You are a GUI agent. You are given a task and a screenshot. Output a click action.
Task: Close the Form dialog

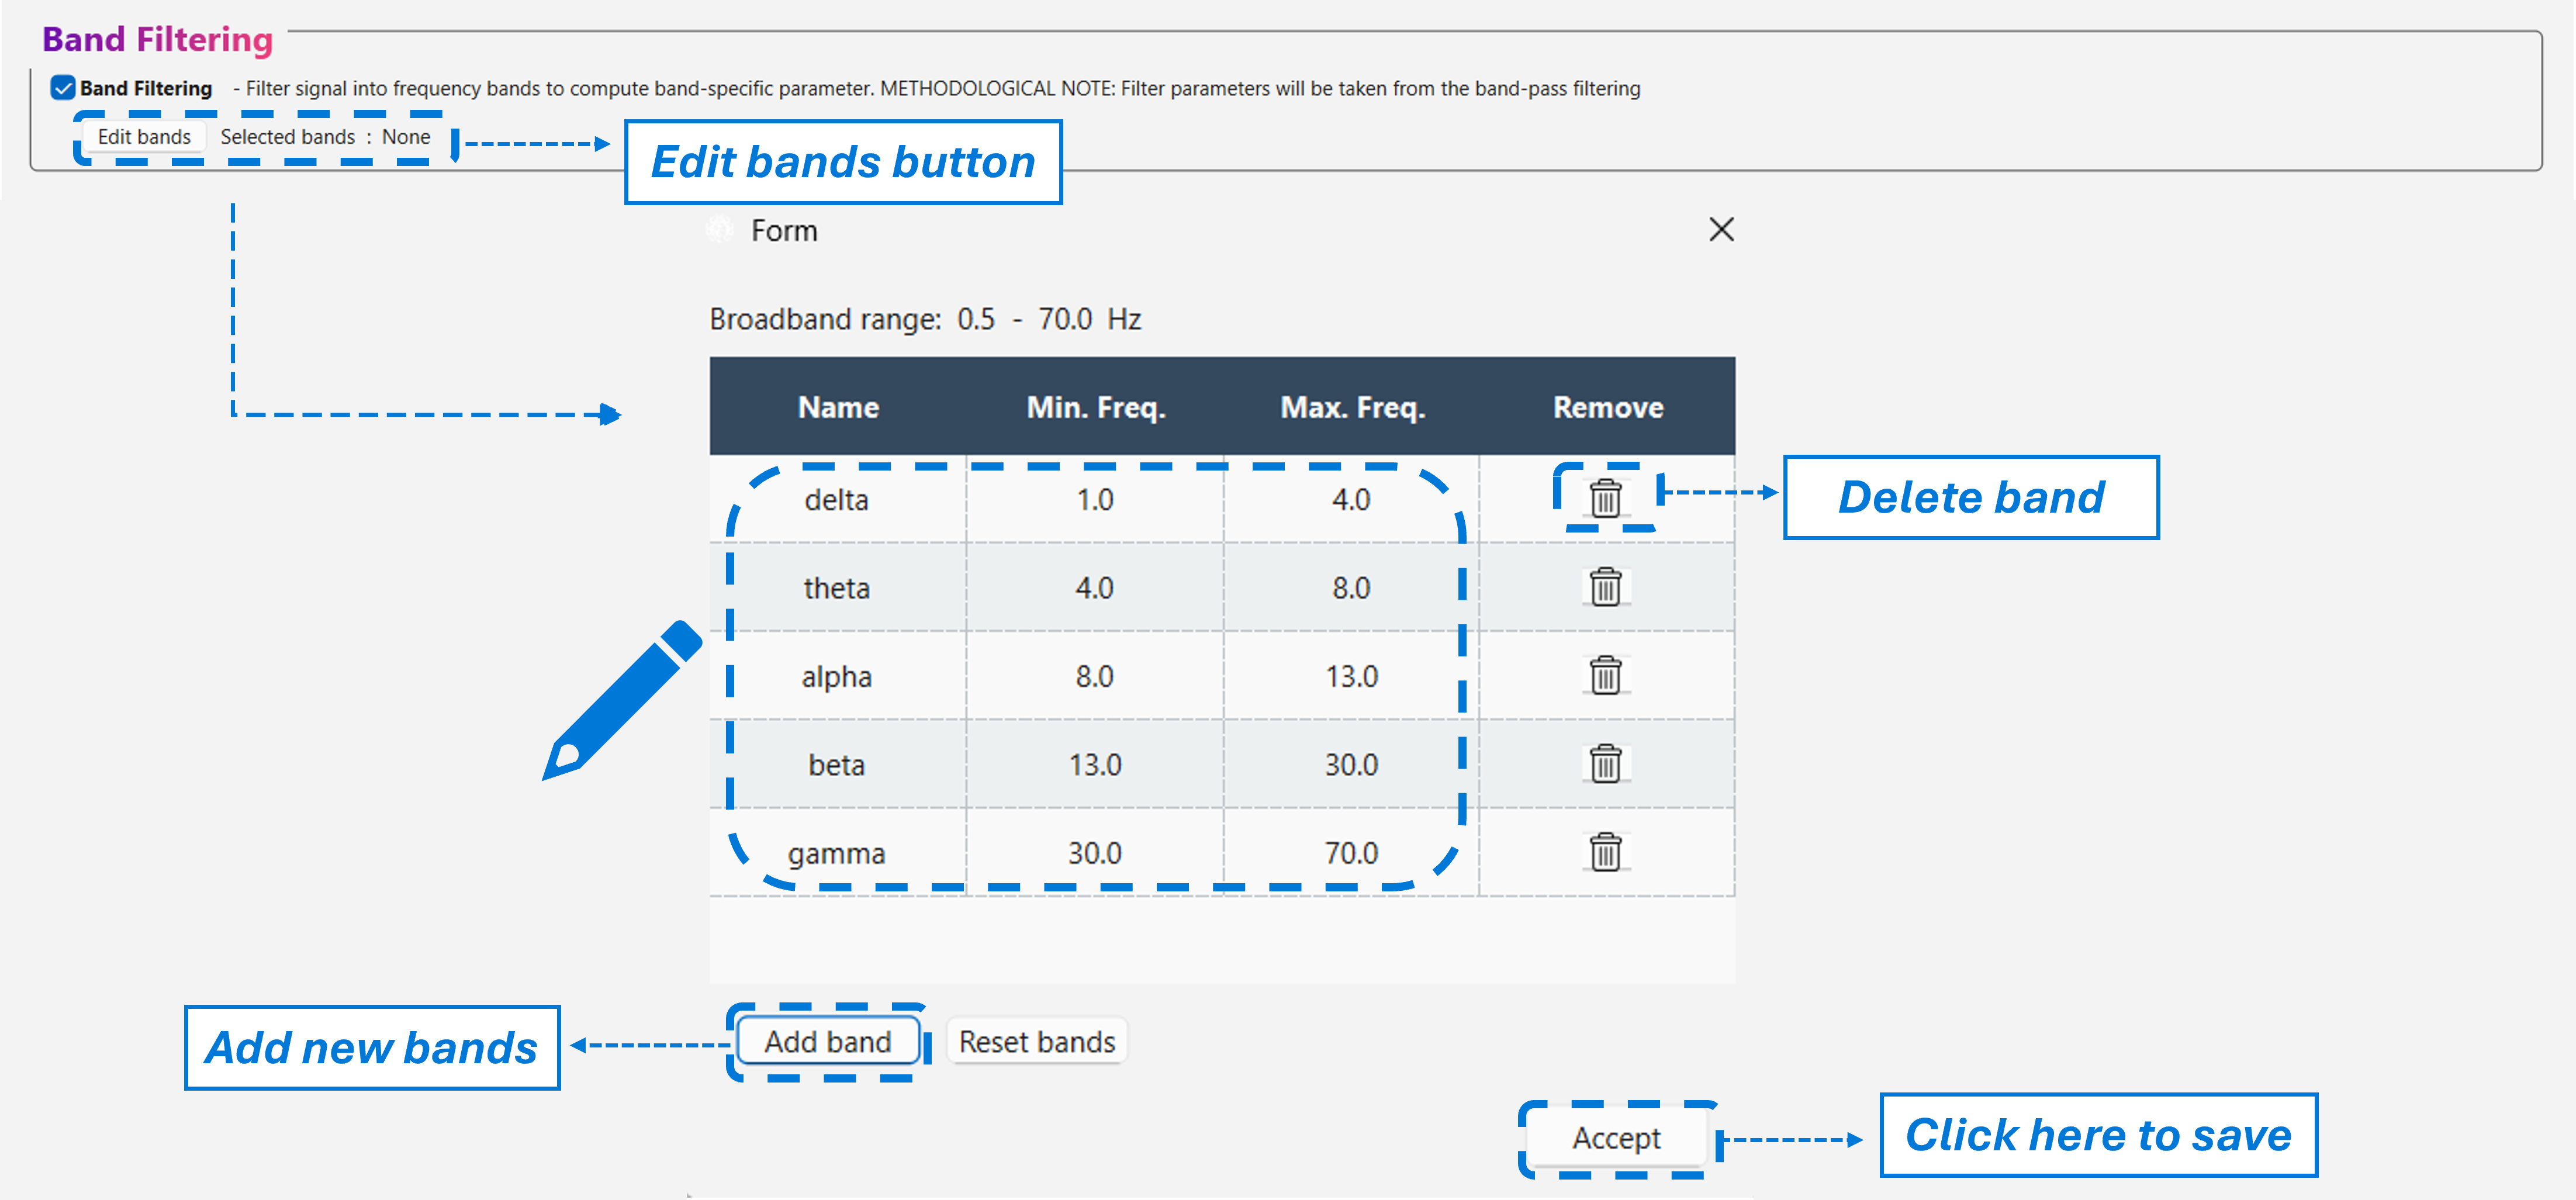tap(1722, 230)
